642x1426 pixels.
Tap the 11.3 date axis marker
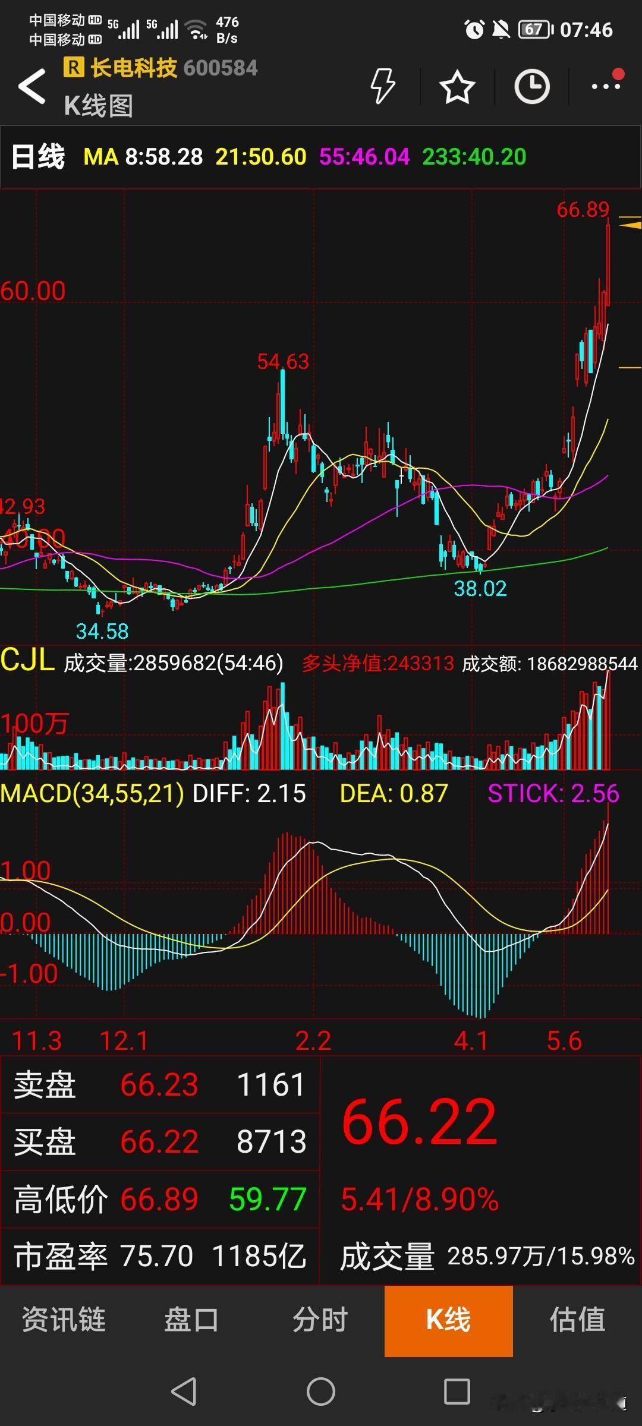[x=37, y=1041]
